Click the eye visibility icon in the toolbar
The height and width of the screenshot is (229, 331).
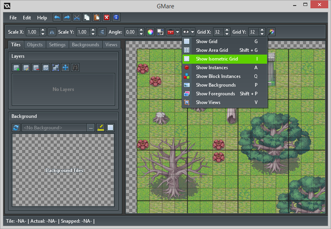pyautogui.click(x=186, y=32)
